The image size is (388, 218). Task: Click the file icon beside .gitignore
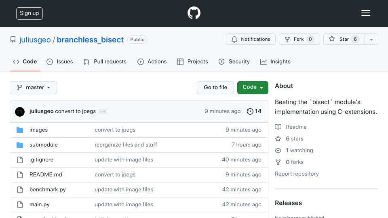click(x=20, y=160)
